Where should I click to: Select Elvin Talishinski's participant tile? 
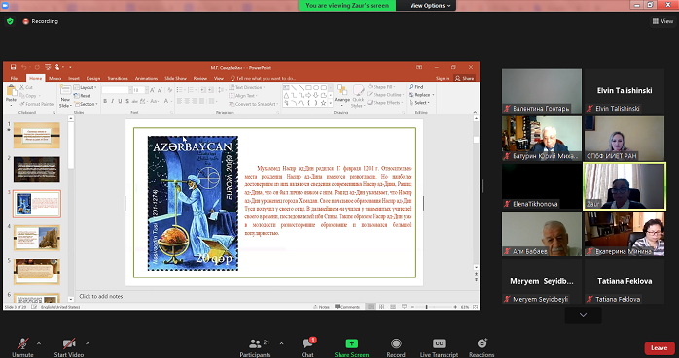(624, 90)
